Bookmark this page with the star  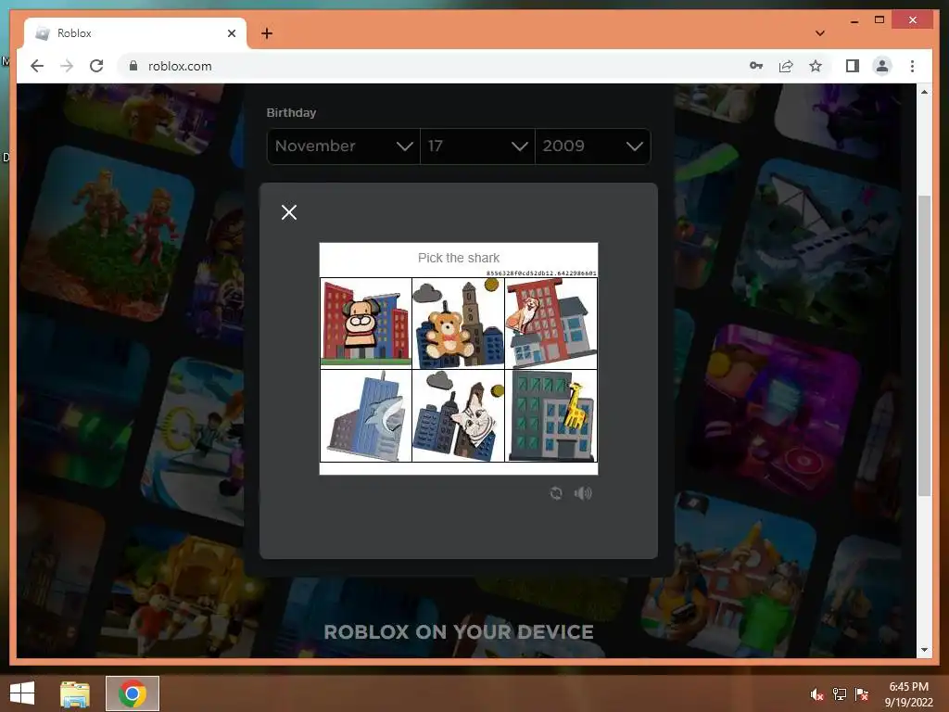(816, 66)
